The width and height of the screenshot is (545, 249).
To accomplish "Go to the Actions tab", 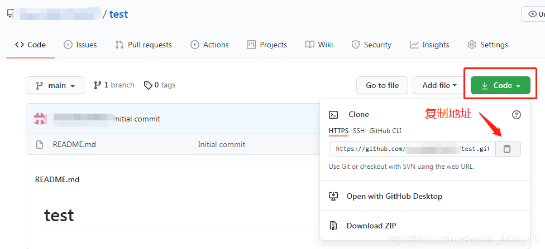I will pos(209,45).
